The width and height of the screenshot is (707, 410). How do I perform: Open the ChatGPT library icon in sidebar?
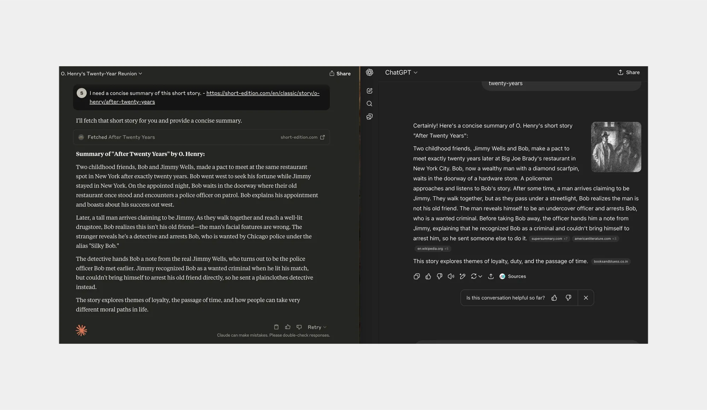[x=369, y=117]
